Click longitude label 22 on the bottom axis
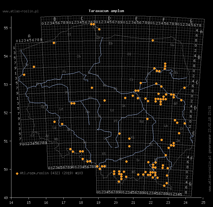213x207 pixels. pos(151,203)
